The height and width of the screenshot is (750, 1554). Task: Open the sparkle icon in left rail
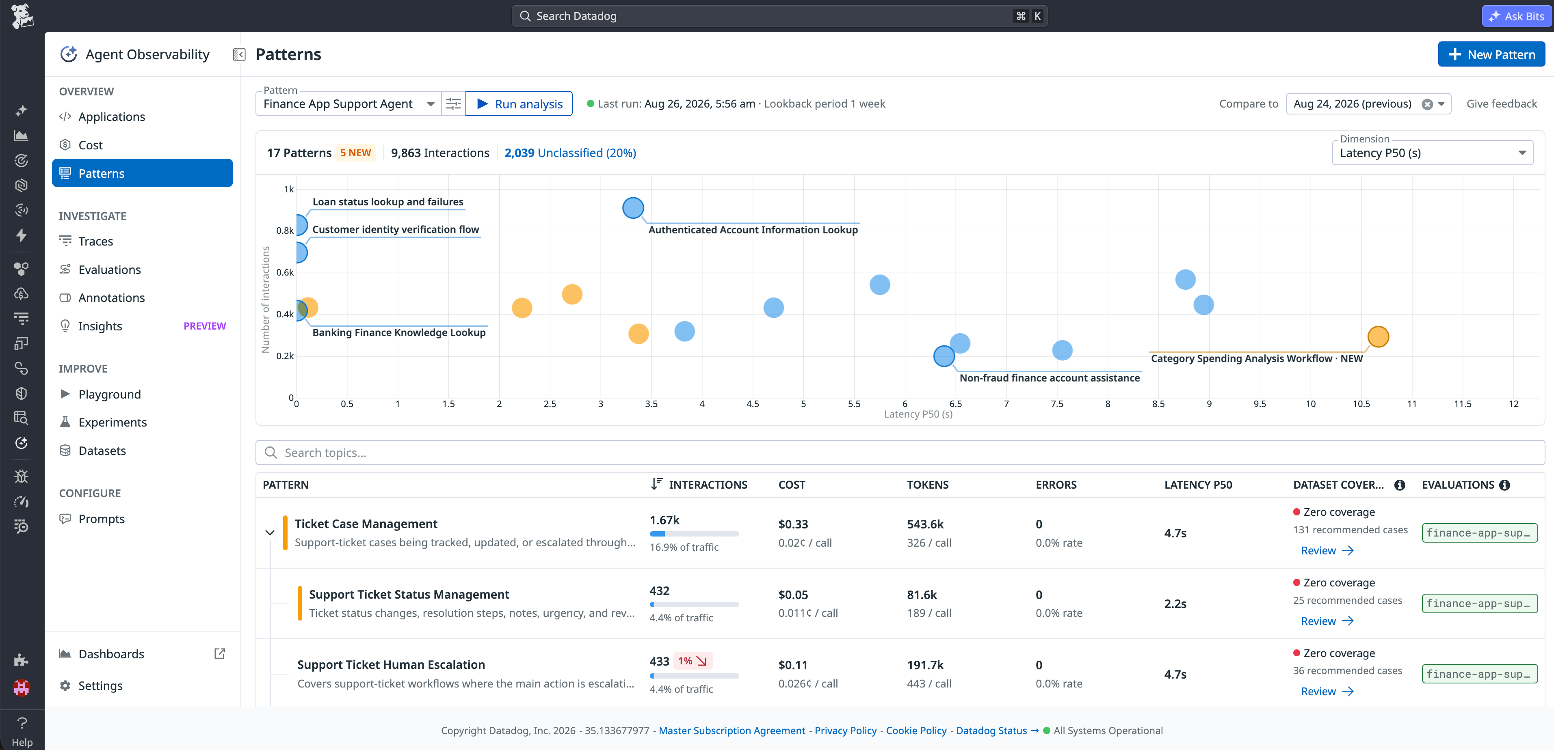tap(21, 110)
